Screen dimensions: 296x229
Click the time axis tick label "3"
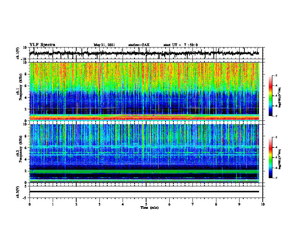tap(99, 204)
